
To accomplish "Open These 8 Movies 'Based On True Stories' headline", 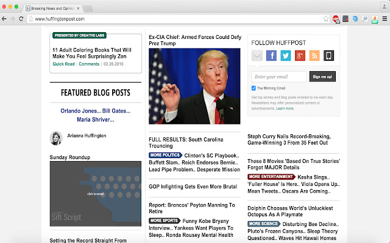I will (294, 164).
